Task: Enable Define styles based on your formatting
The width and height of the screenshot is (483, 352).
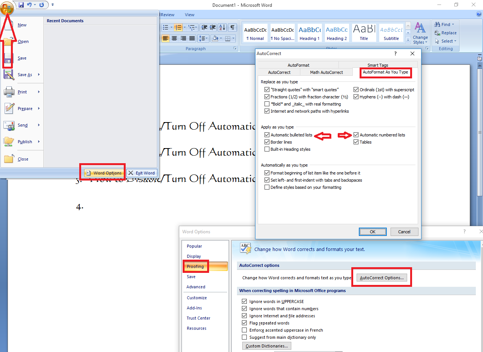Action: pyautogui.click(x=267, y=187)
